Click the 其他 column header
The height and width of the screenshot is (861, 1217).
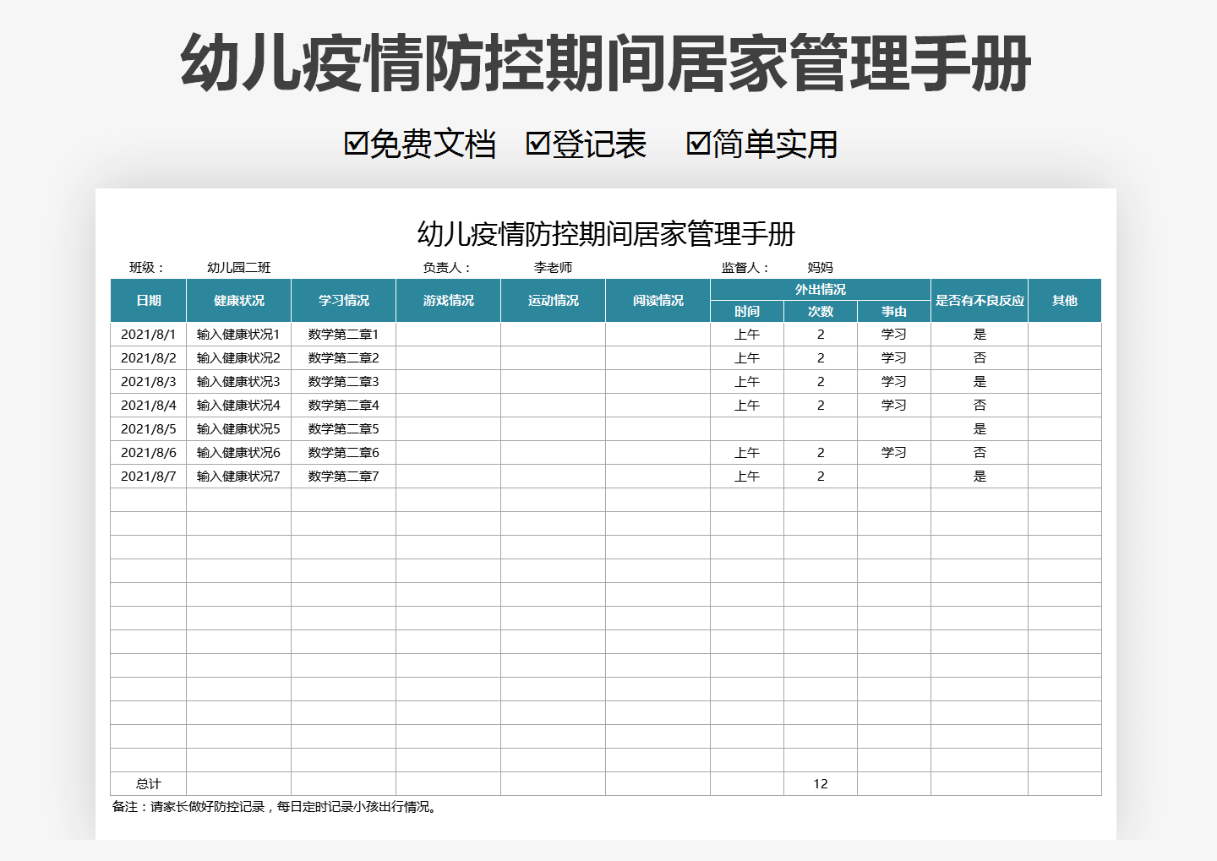click(1065, 300)
